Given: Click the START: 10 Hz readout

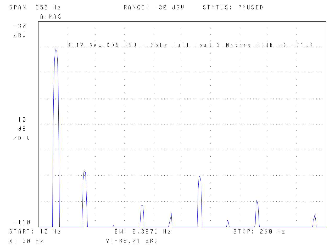Looking at the screenshot, I should (x=35, y=232).
